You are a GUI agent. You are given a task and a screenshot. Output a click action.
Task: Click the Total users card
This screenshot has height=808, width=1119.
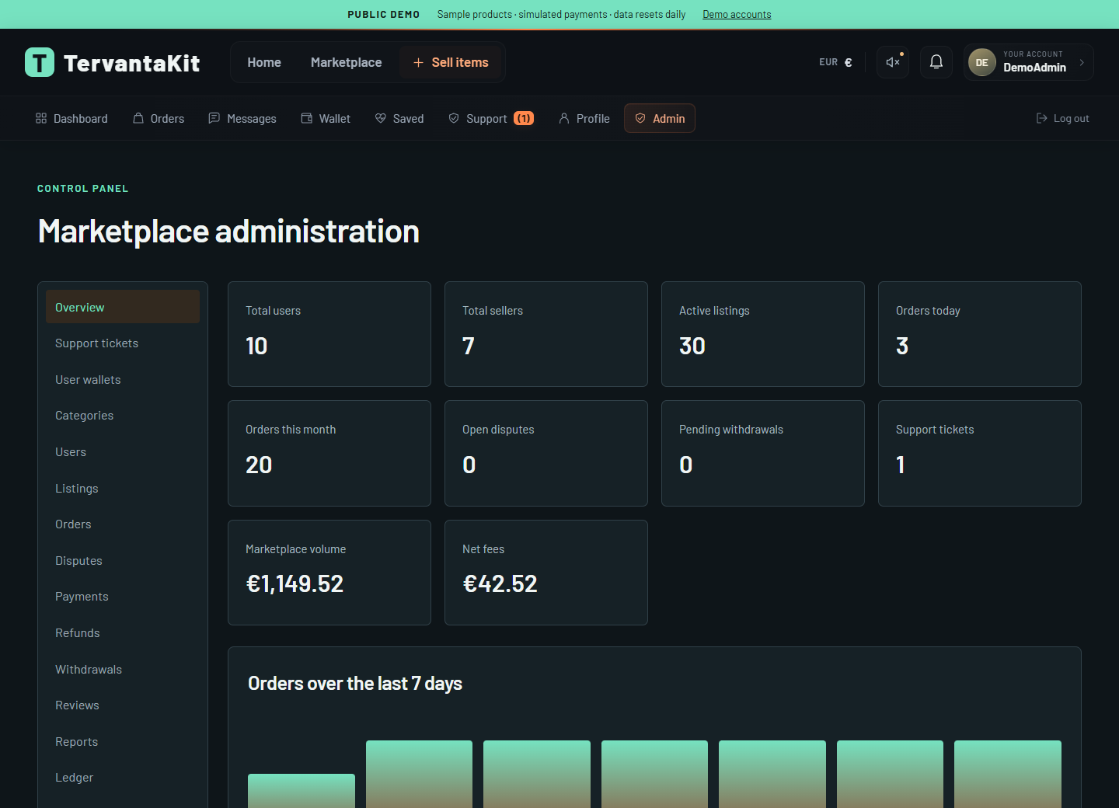point(329,334)
